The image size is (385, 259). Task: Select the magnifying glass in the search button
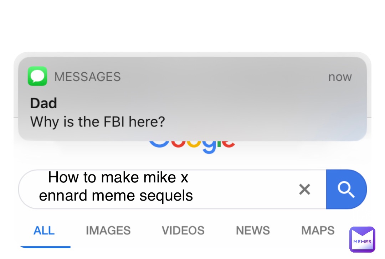[346, 189]
